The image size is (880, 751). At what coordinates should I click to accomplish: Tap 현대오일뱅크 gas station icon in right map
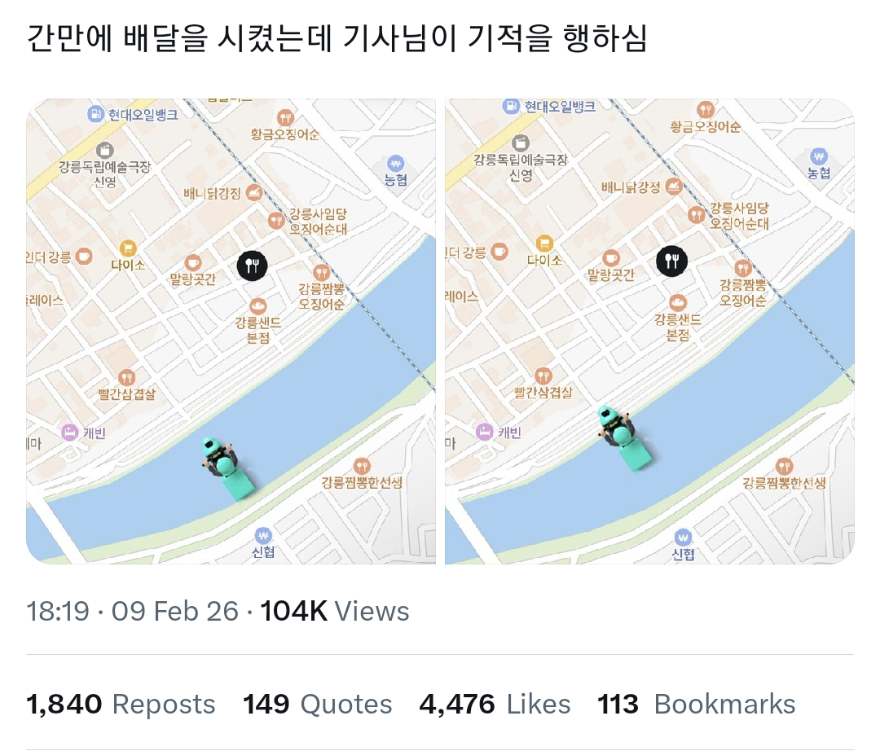coord(511,106)
